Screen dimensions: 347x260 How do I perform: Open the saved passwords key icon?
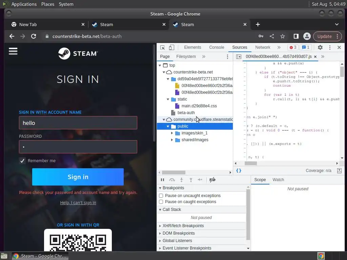261,36
